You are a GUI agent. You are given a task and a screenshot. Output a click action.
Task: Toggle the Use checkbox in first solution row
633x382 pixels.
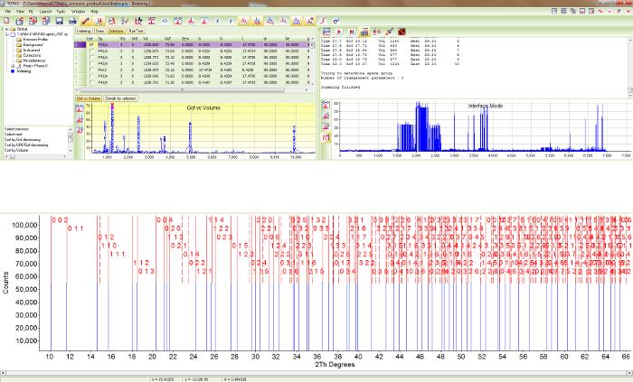click(91, 44)
